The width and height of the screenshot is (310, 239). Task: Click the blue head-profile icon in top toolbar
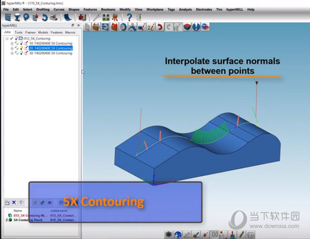pos(26,18)
